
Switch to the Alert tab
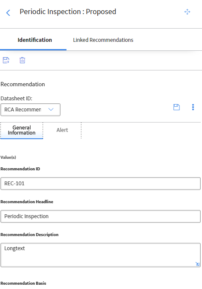[62, 130]
